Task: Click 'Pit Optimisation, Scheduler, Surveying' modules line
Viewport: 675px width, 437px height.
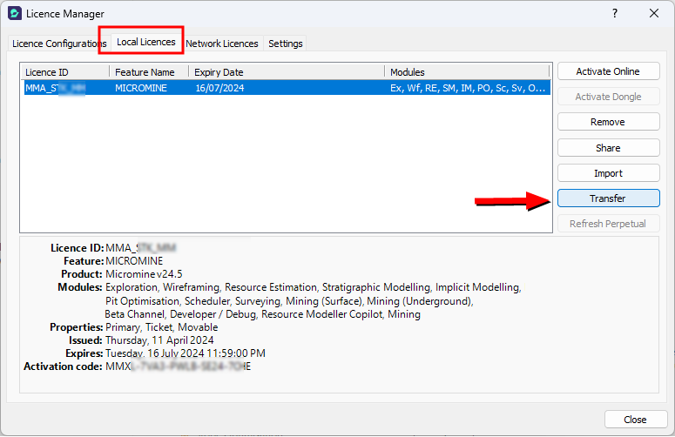Action: [289, 301]
